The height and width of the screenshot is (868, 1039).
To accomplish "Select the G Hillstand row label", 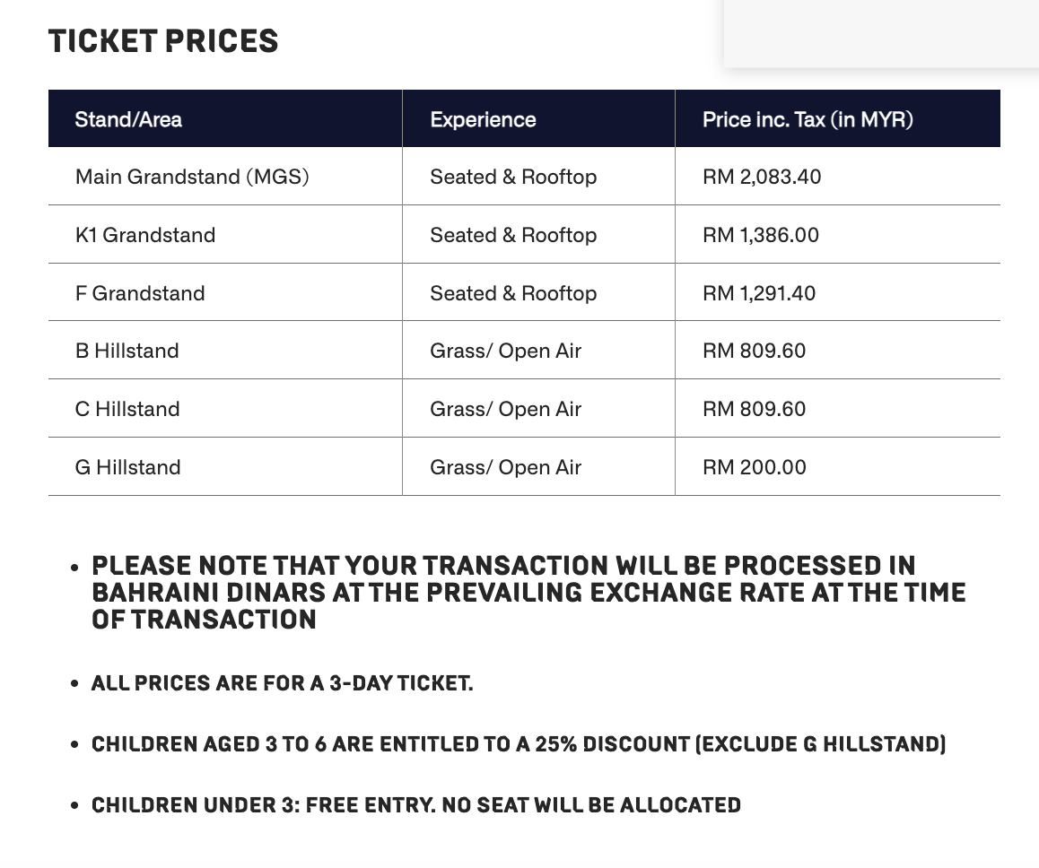I will [128, 467].
